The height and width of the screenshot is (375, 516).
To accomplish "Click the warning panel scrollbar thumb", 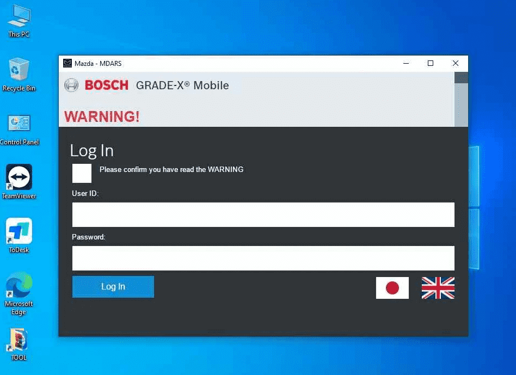I will (461, 103).
